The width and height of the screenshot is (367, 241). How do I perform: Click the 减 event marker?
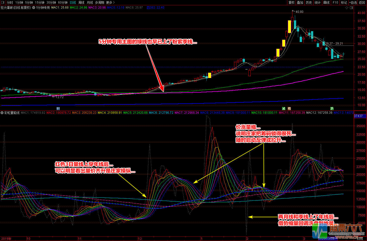(284, 109)
